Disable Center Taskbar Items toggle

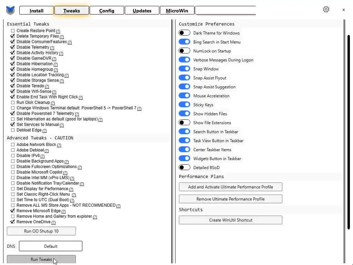click(184, 149)
